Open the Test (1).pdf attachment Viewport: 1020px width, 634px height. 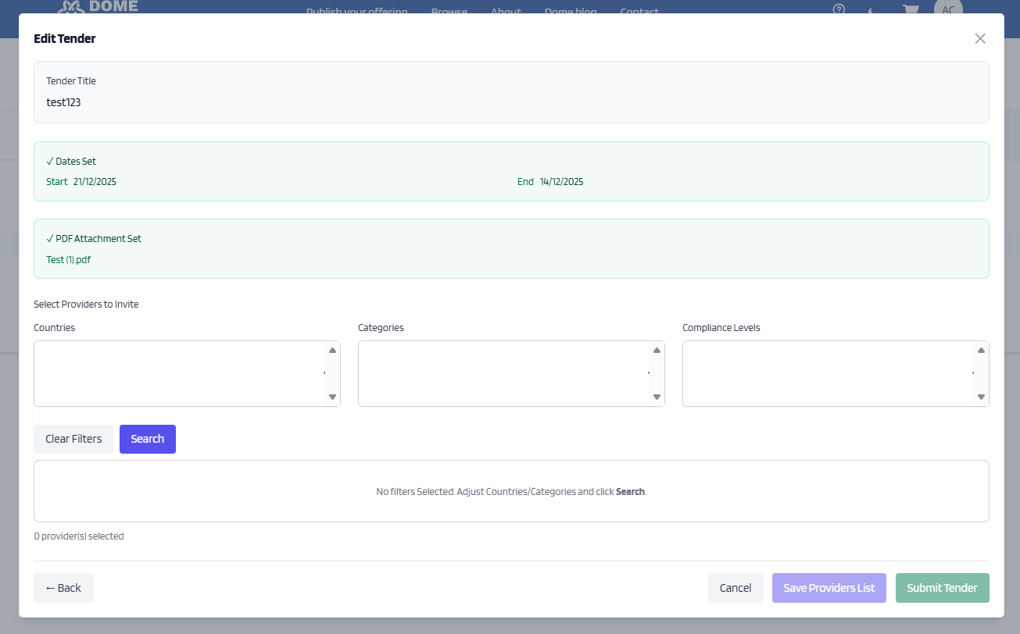click(69, 260)
